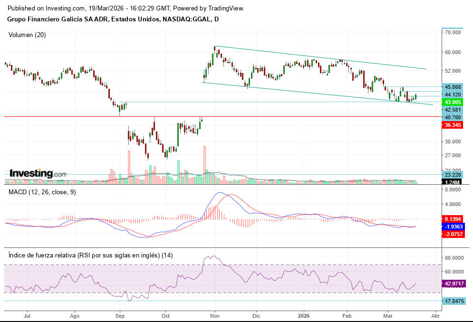The height and width of the screenshot is (322, 473).
Task: Open the Índice de fuerza relativa label
Action: pos(91,255)
